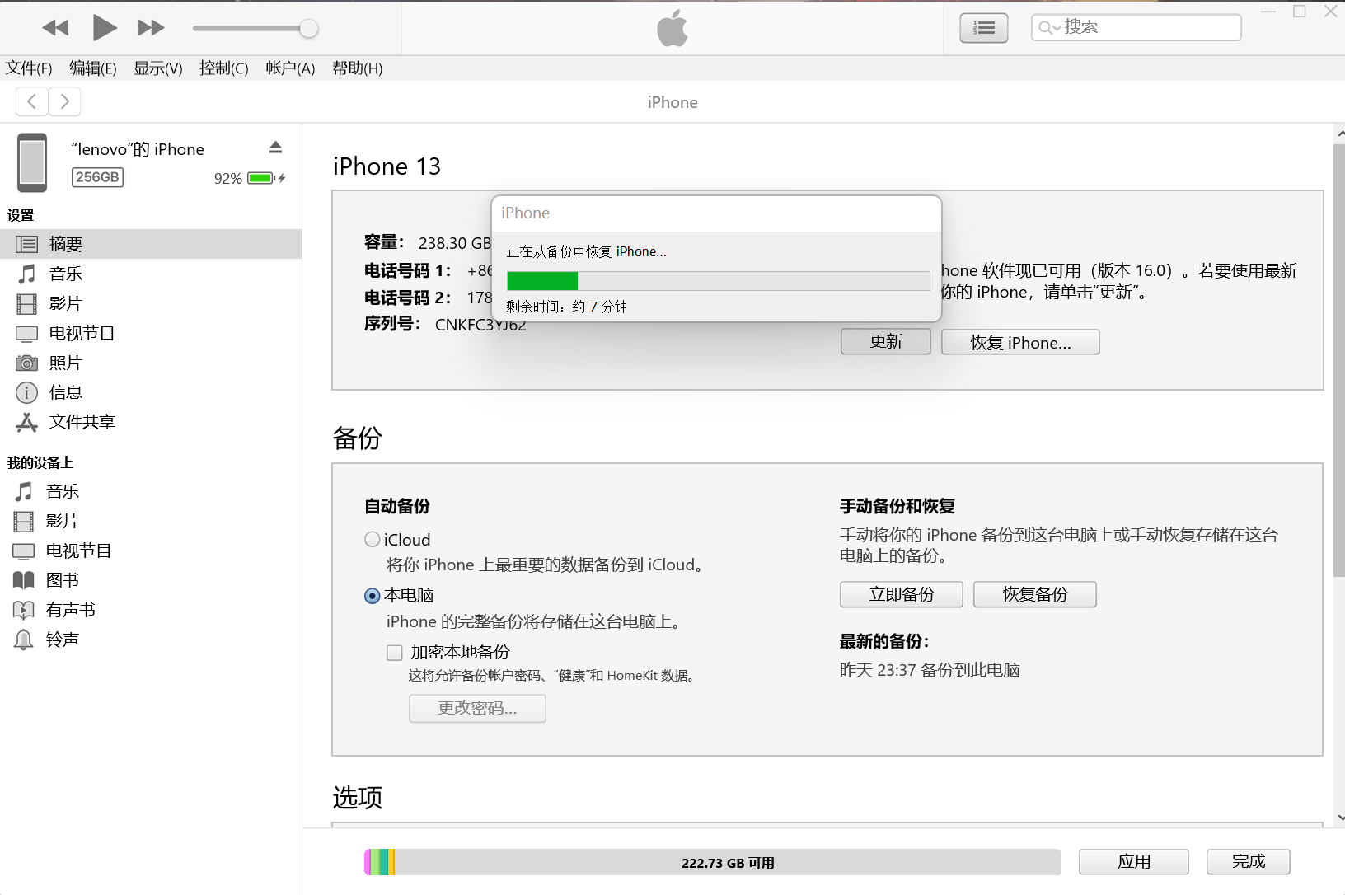Open 铃声 bell icon in the sidebar
Viewport: 1345px width, 895px height.
tap(24, 640)
